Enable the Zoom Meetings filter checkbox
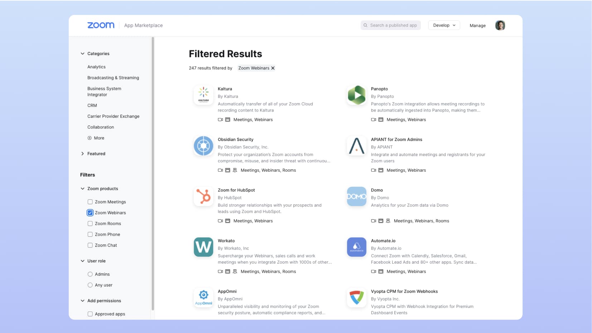 click(90, 202)
